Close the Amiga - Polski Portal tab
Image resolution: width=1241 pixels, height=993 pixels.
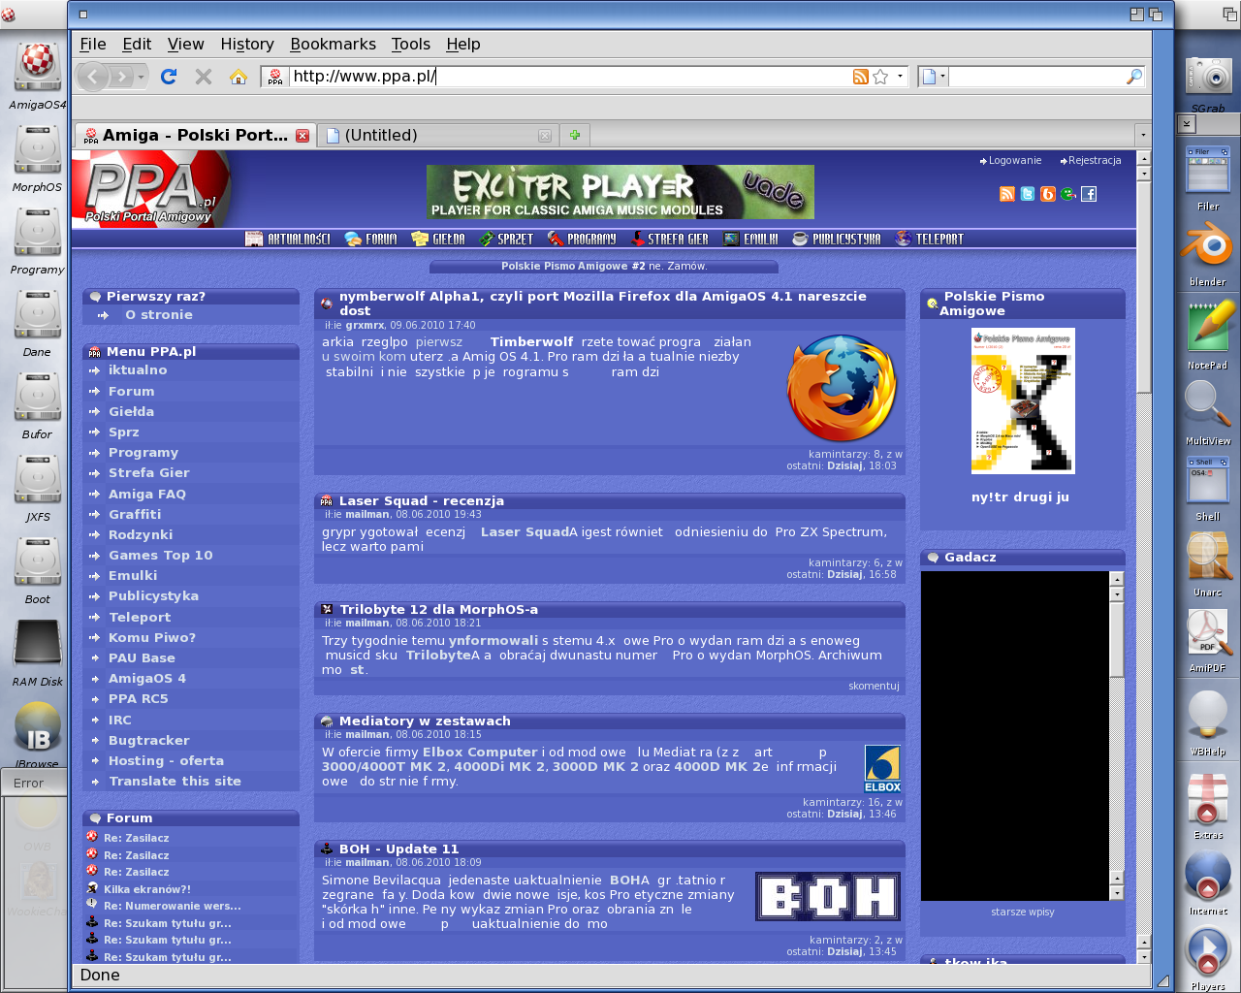click(302, 136)
